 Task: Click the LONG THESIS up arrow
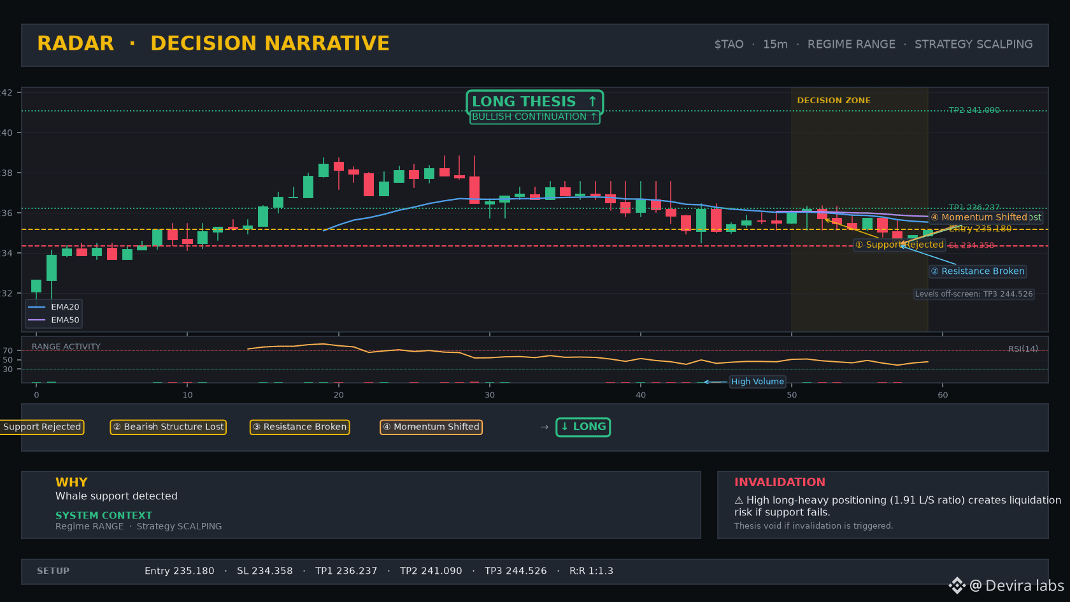click(x=592, y=101)
